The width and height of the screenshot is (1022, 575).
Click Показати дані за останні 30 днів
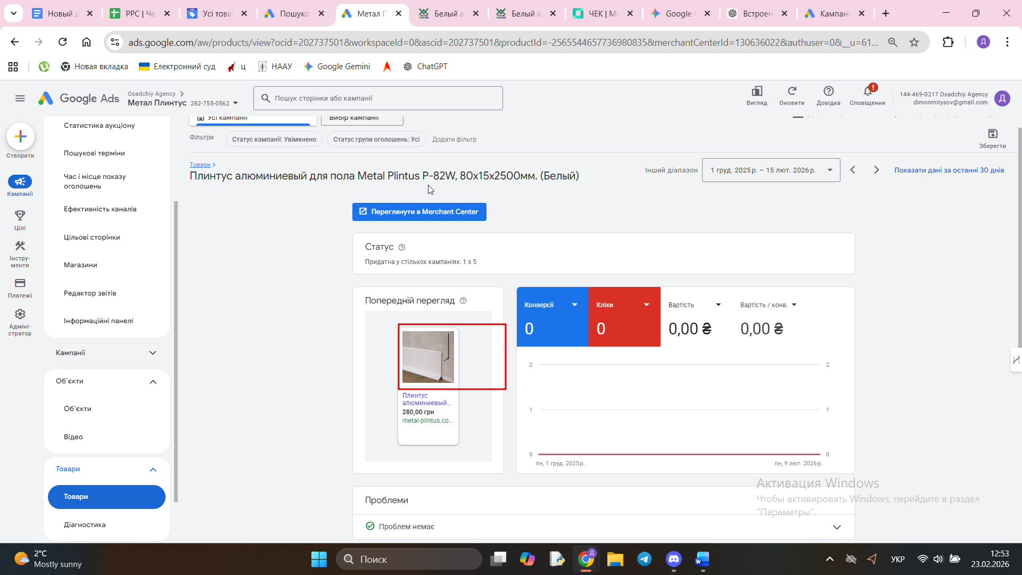(949, 170)
